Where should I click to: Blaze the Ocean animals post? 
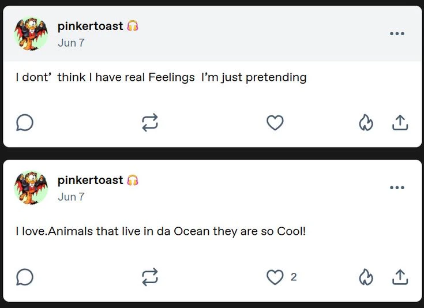tap(366, 277)
